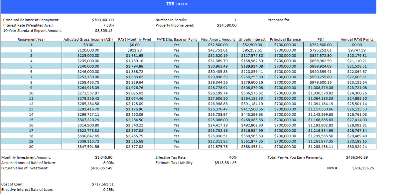Screen dimensions: 399x194
Task: Select AGI cell $235,000.00
Action: 88,61
